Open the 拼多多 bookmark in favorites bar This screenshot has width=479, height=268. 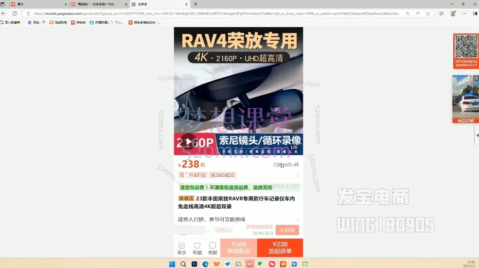pyautogui.click(x=78, y=22)
